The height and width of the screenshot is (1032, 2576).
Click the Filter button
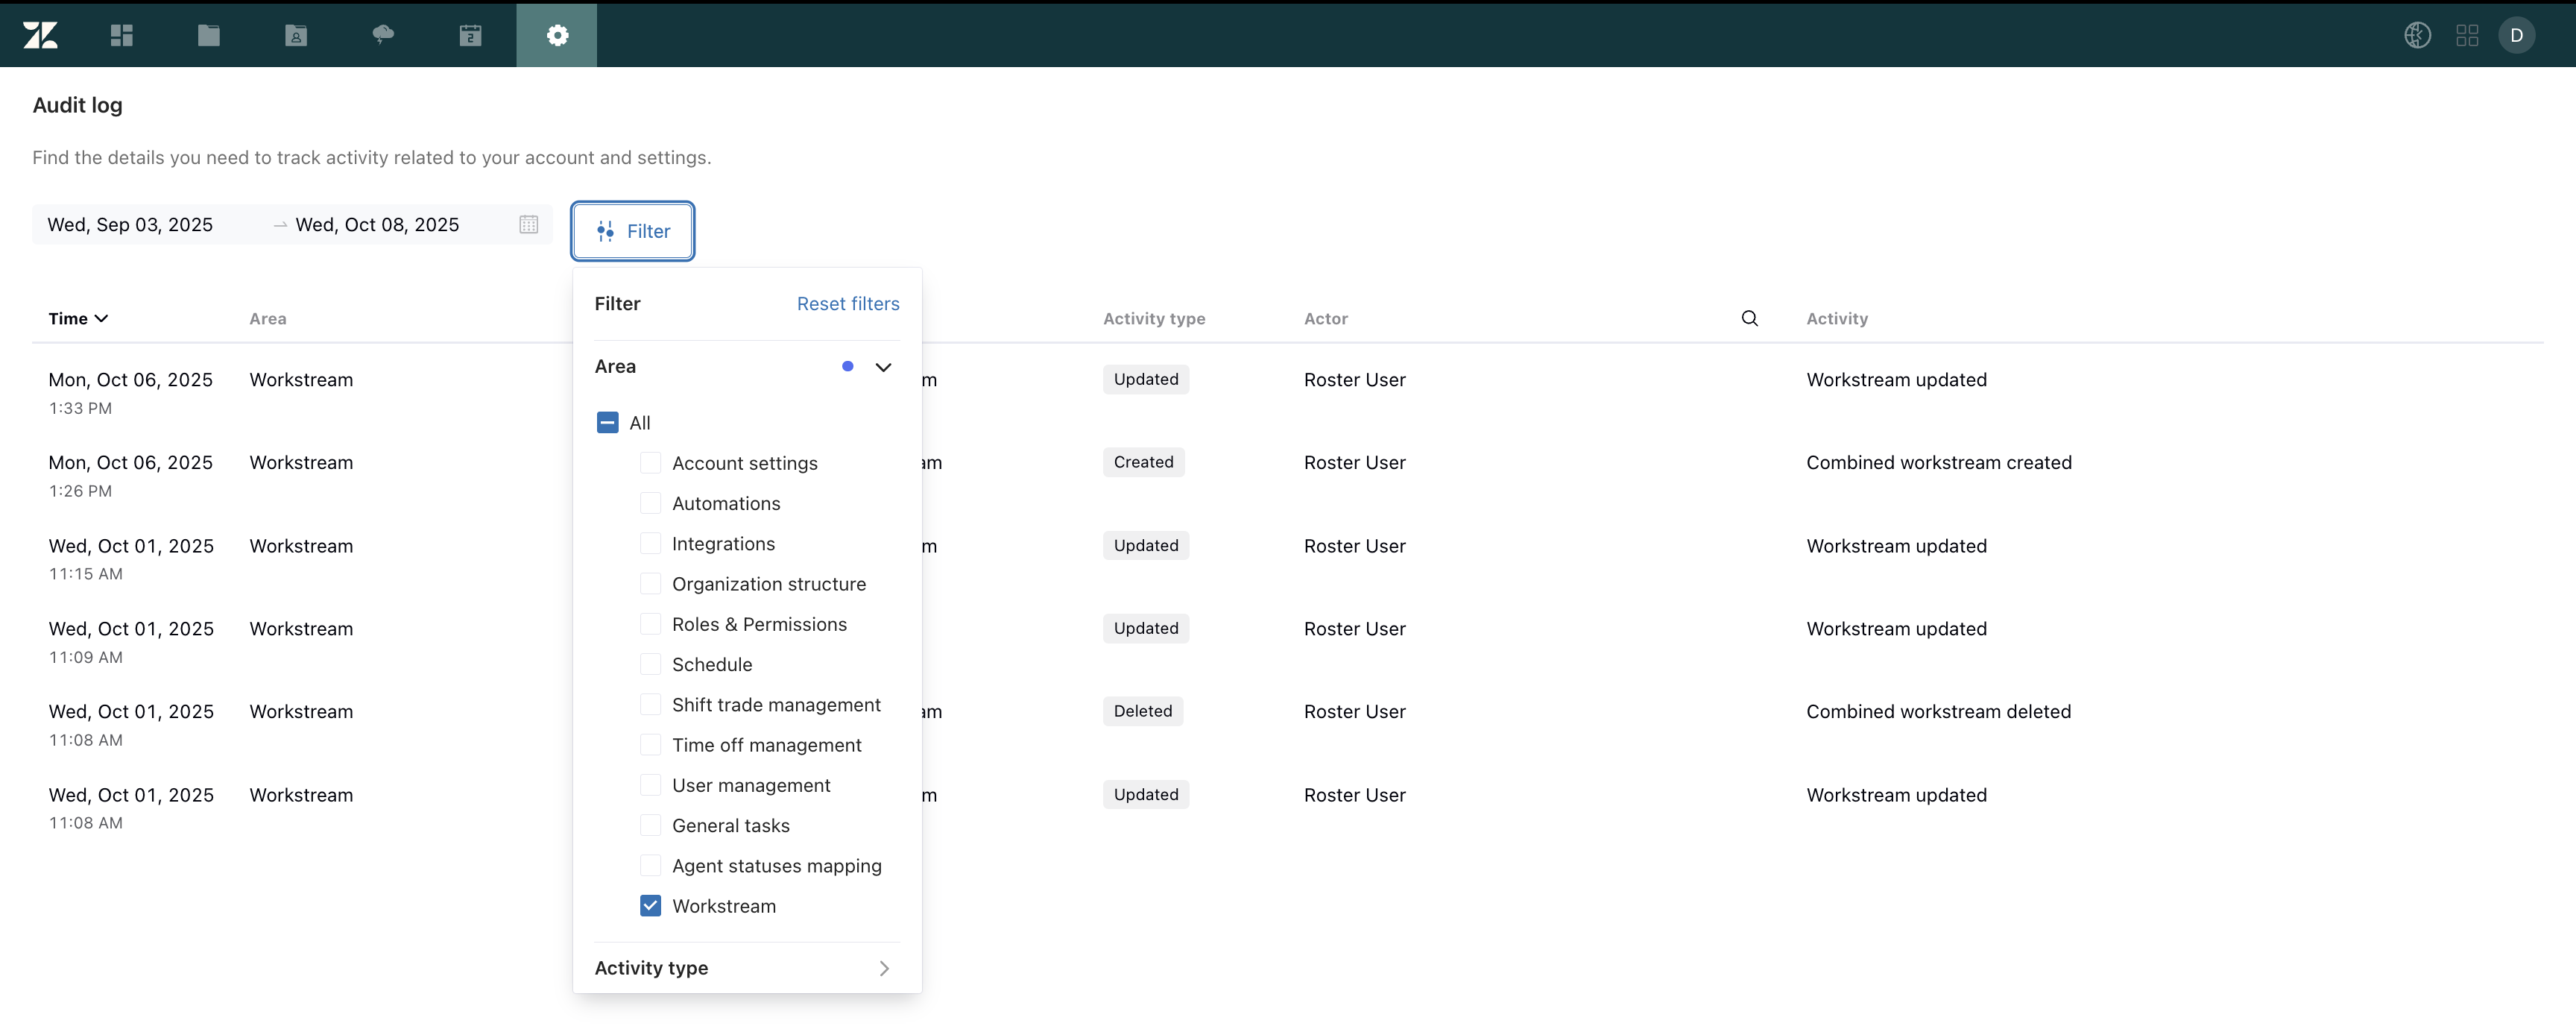(x=632, y=231)
